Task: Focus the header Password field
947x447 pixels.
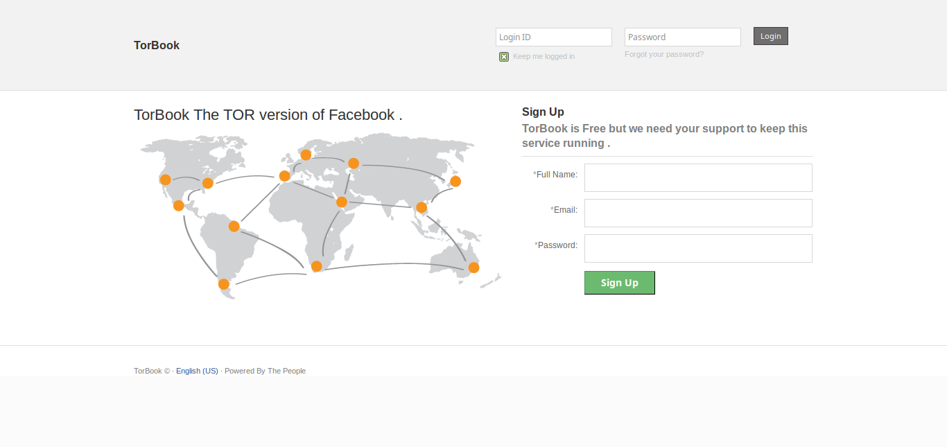Action: (x=683, y=37)
